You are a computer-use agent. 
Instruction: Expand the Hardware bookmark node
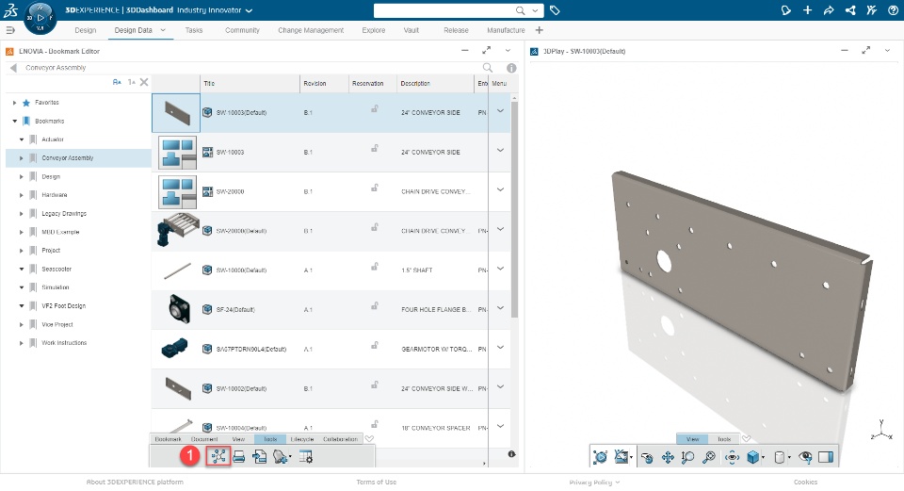pos(22,195)
